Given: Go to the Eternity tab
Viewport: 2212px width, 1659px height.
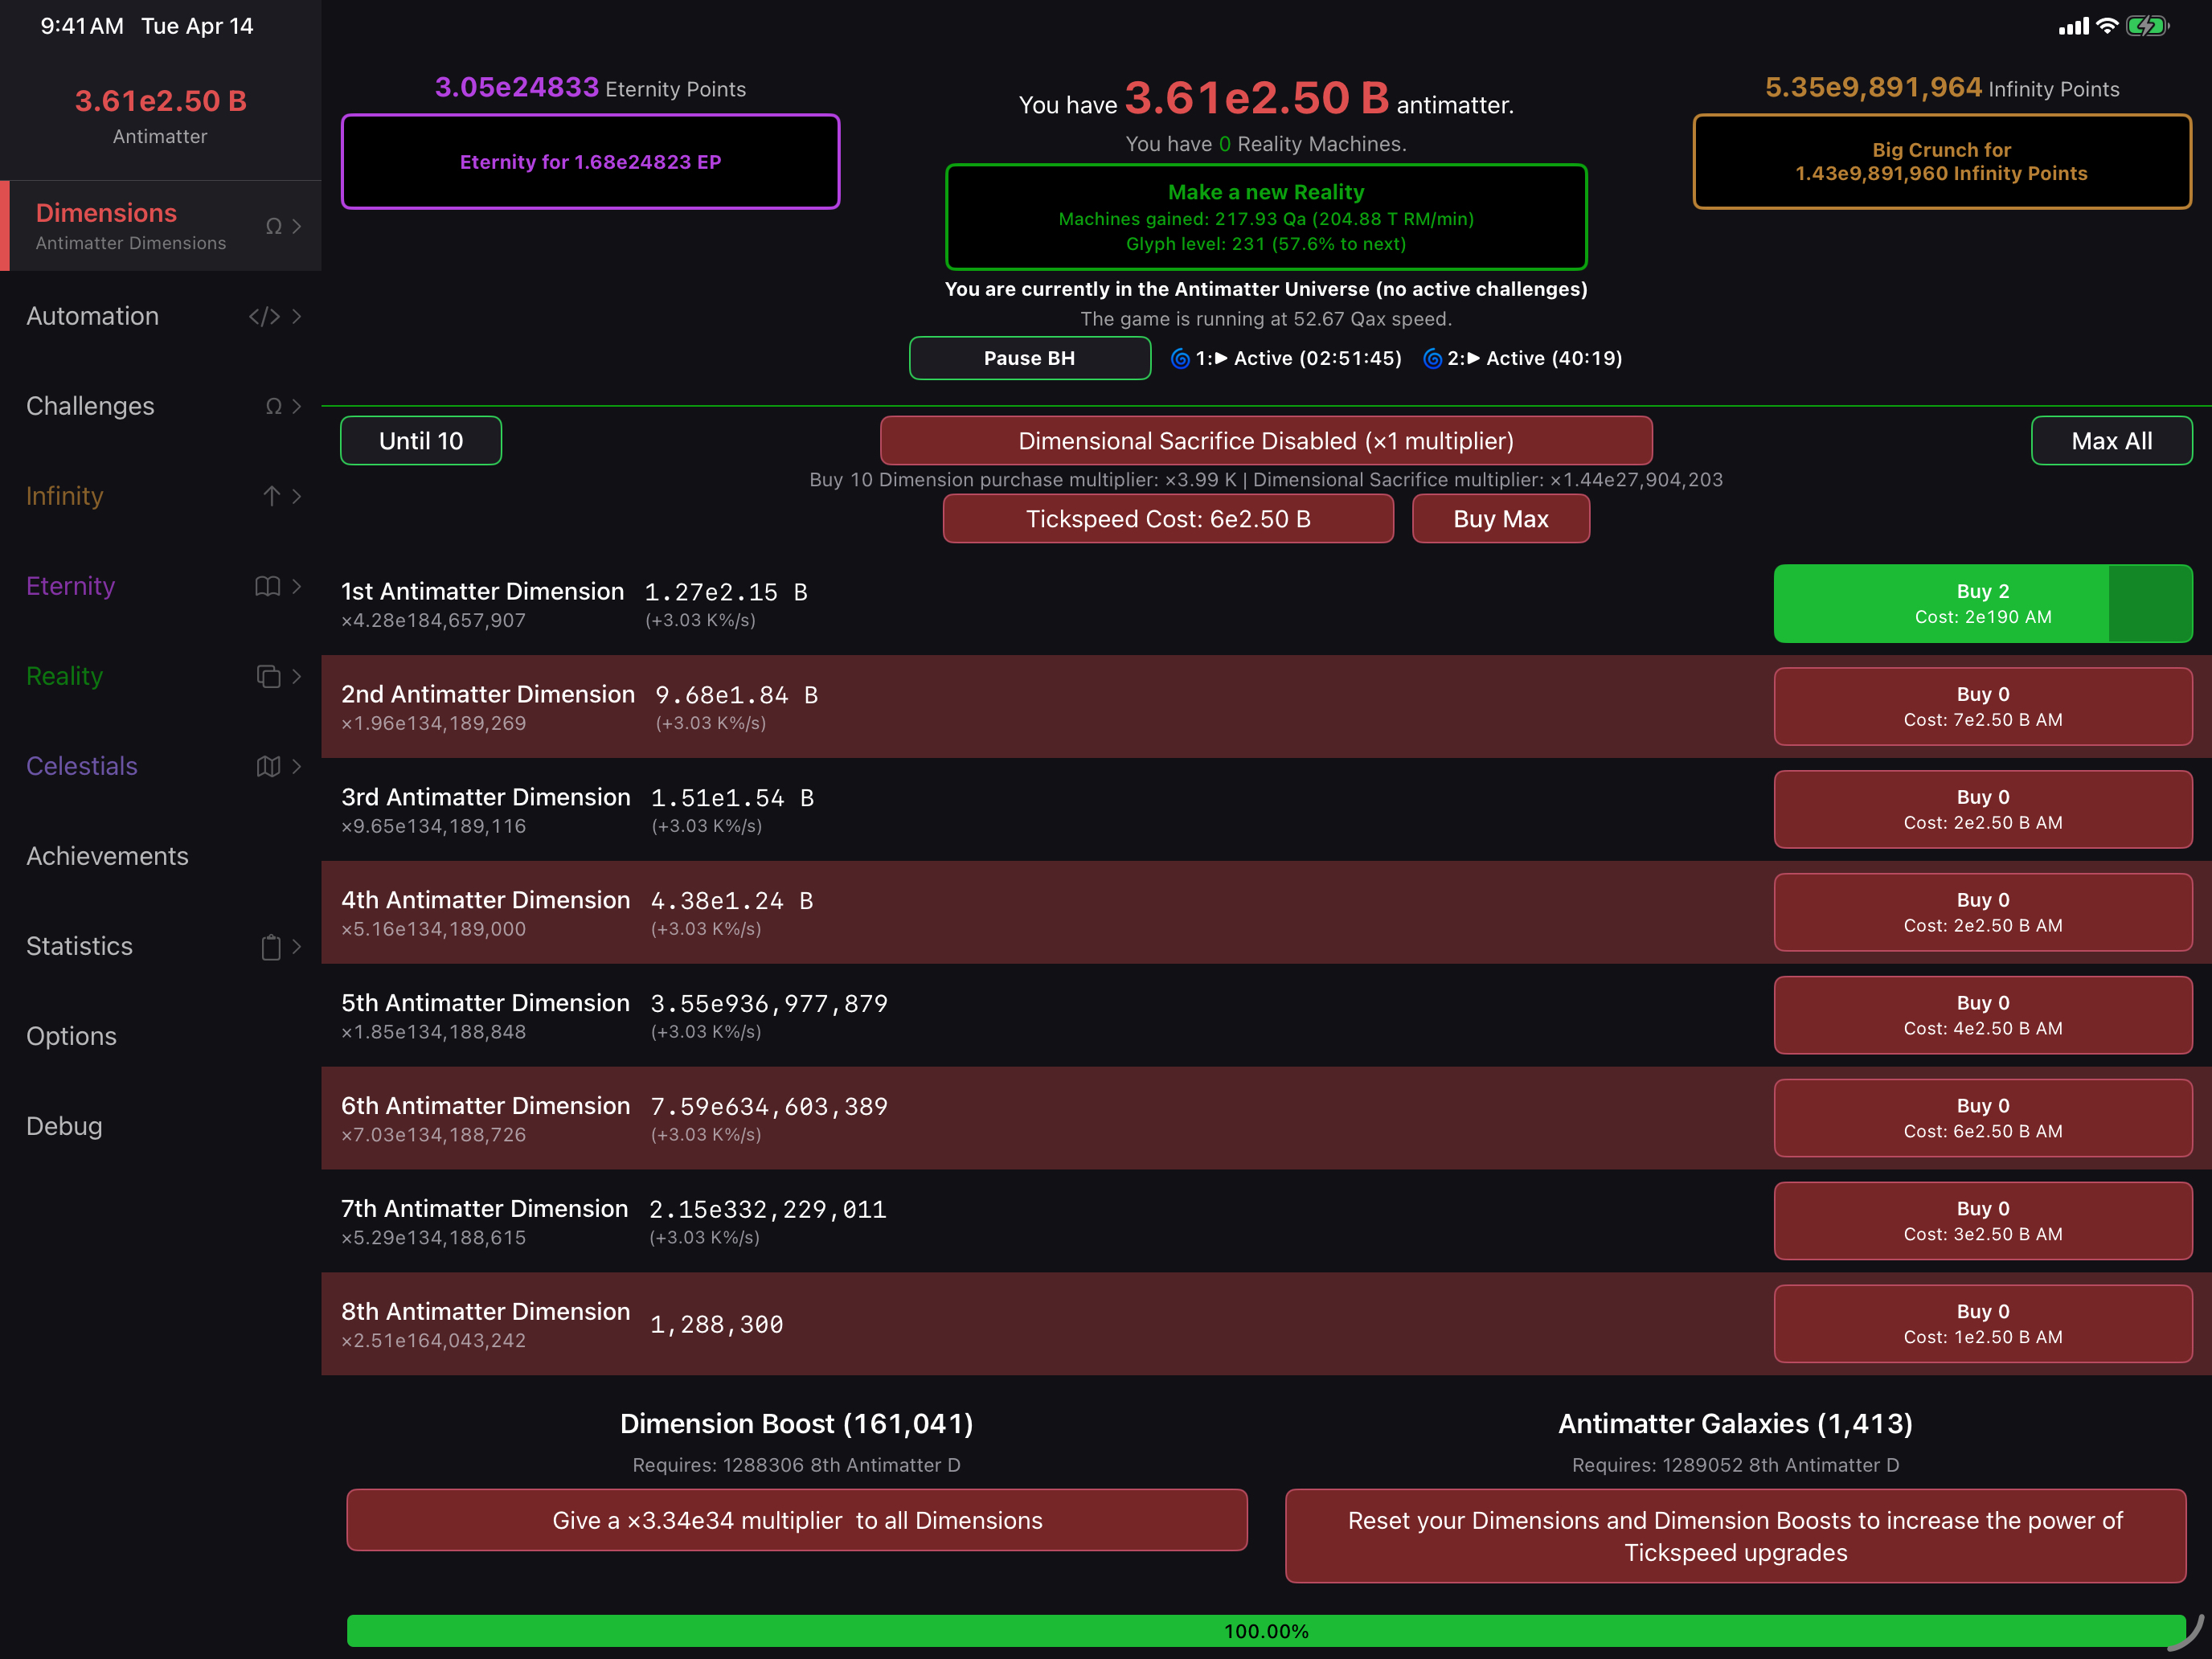Looking at the screenshot, I should [x=160, y=586].
